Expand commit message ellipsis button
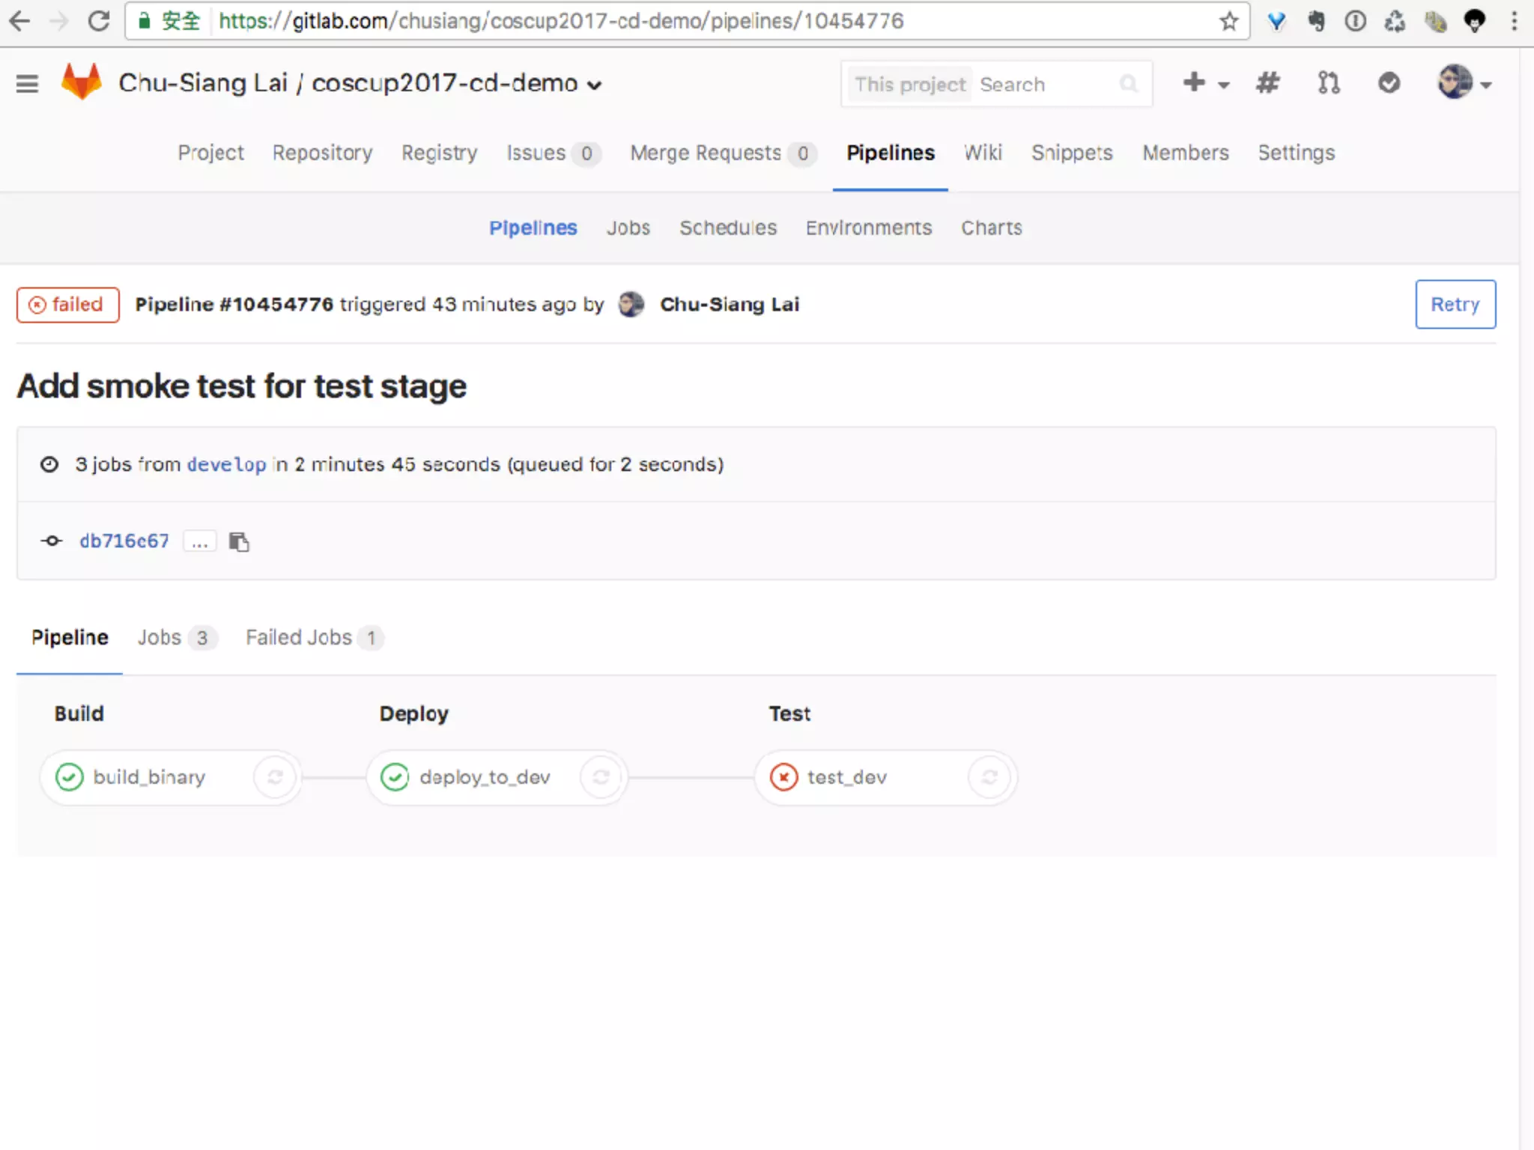The width and height of the screenshot is (1534, 1150). [199, 541]
